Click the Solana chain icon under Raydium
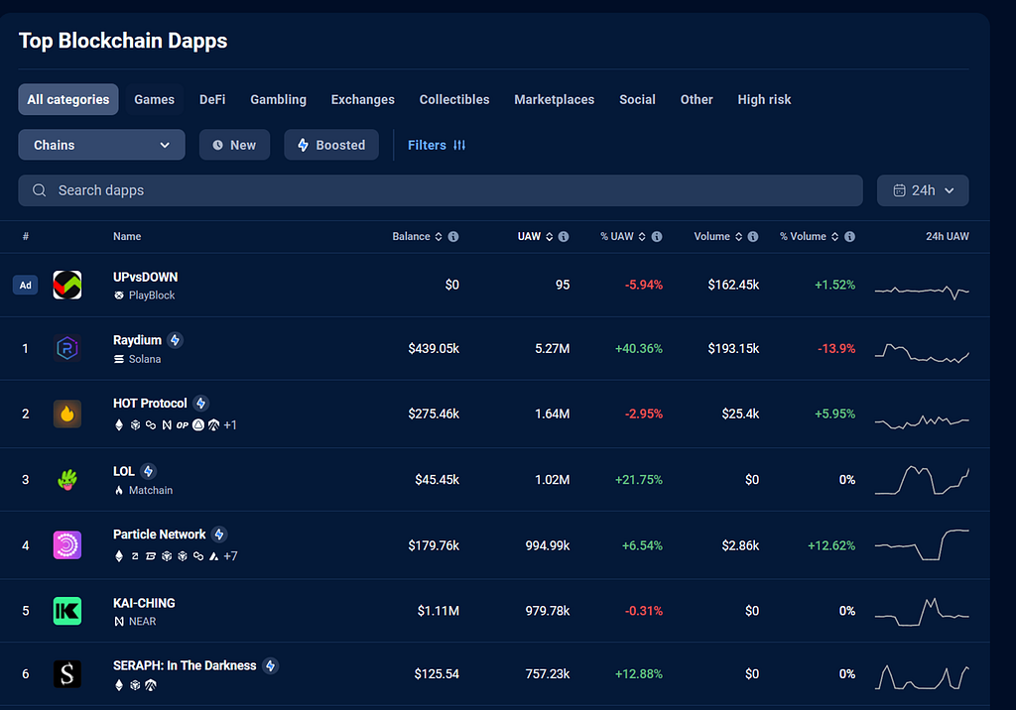Viewport: 1016px width, 710px height. (119, 359)
